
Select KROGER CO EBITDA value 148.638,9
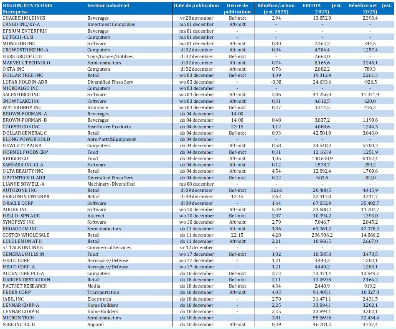pyautogui.click(x=322, y=158)
